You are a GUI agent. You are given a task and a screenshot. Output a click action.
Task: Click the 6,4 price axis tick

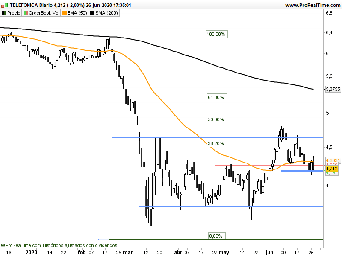coord(329,33)
